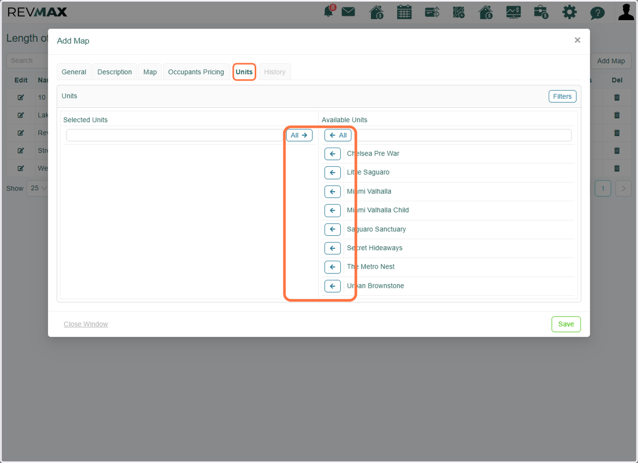Click The Metro Nest unit name
638x463 pixels.
pyautogui.click(x=371, y=267)
